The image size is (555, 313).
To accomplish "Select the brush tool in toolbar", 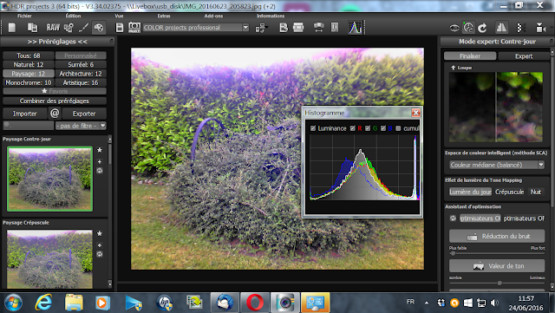I will [83, 28].
